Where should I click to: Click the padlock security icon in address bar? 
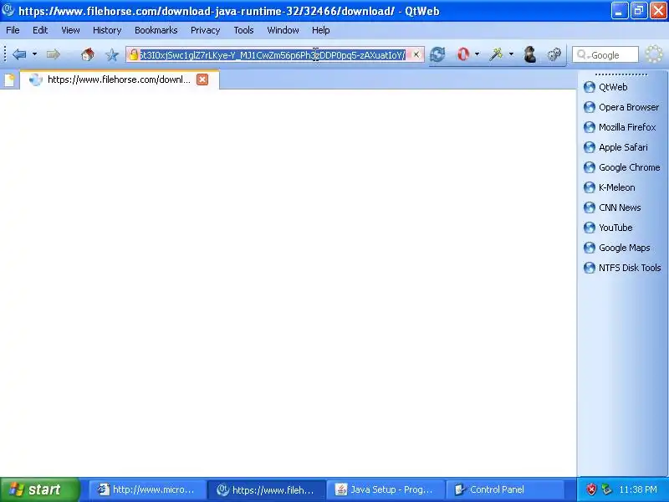tap(134, 54)
